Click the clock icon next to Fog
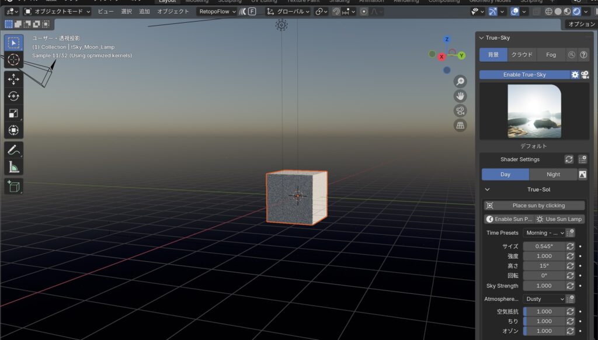 pyautogui.click(x=571, y=54)
